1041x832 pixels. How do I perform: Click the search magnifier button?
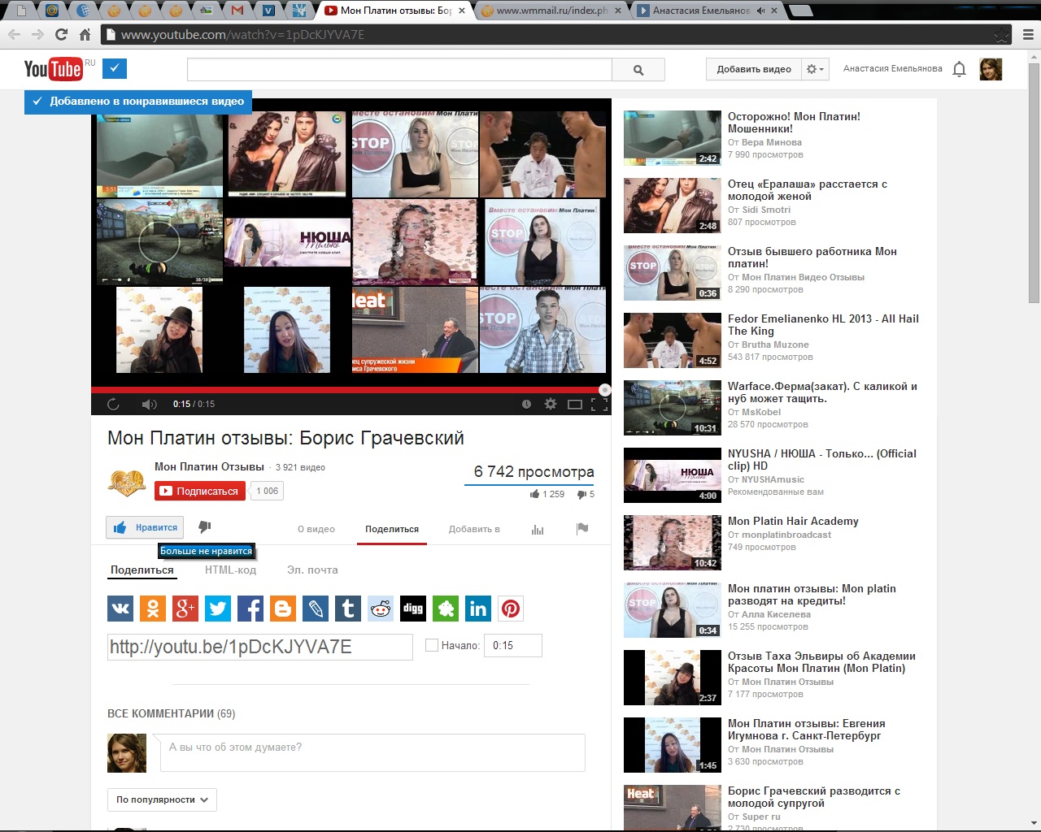click(x=638, y=70)
